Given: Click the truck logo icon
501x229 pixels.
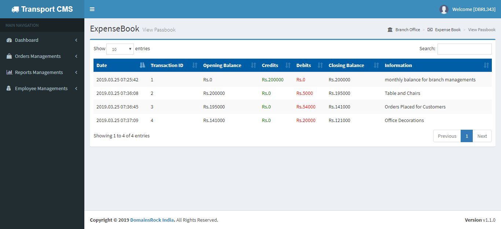Looking at the screenshot, I should pos(15,10).
